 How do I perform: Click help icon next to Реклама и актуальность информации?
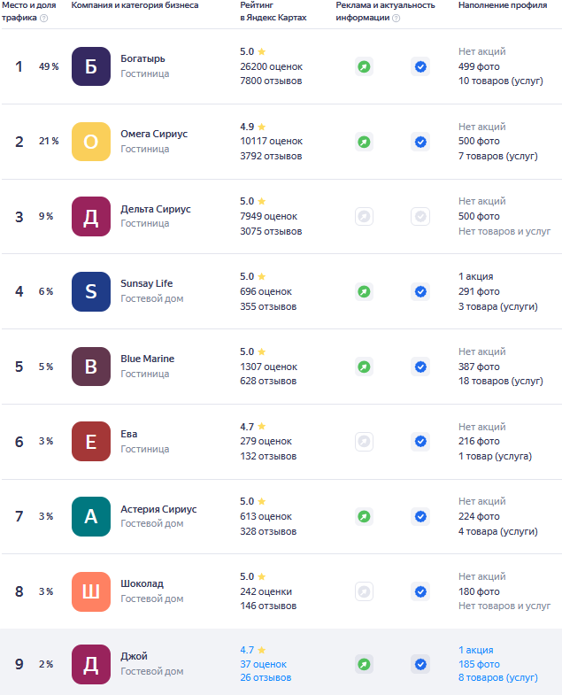pyautogui.click(x=396, y=19)
